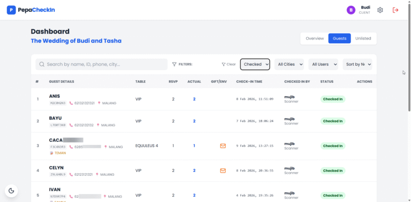
Task: Click the gift envelope icon for CELYN
Action: (223, 170)
